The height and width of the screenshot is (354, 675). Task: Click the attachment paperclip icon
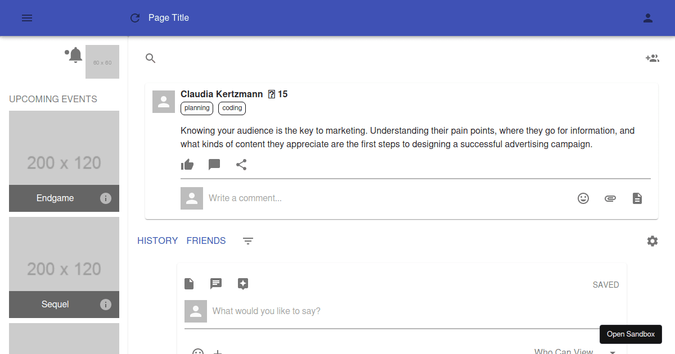click(610, 198)
